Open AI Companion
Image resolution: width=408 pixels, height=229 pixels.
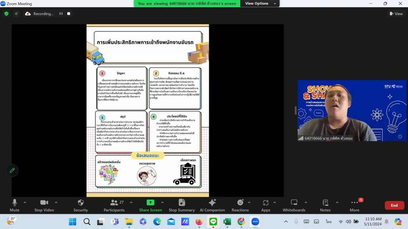click(212, 206)
